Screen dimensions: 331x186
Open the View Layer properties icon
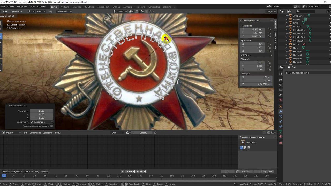(281, 90)
